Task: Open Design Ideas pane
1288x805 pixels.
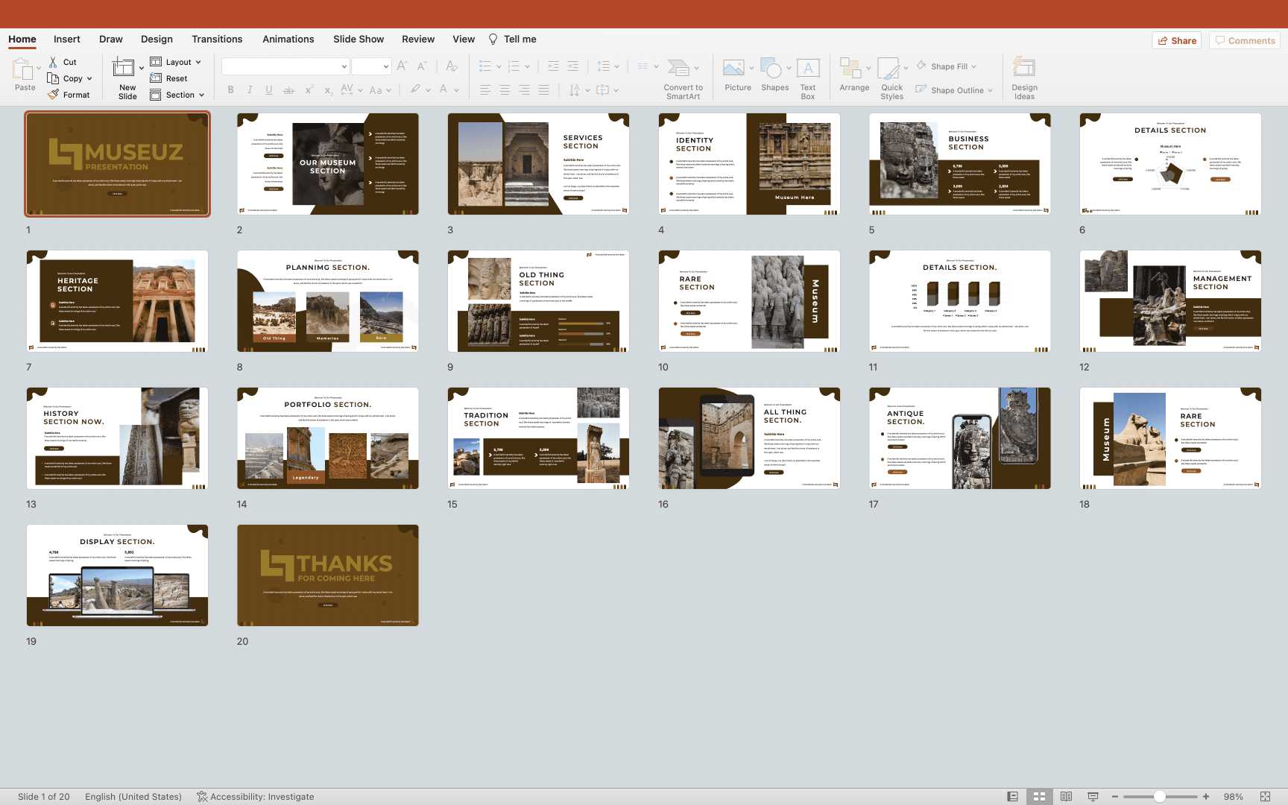Action: tap(1024, 69)
